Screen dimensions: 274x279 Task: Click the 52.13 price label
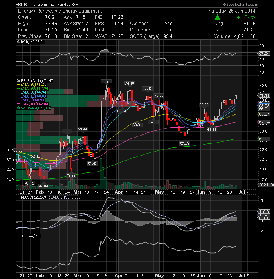tap(36, 156)
